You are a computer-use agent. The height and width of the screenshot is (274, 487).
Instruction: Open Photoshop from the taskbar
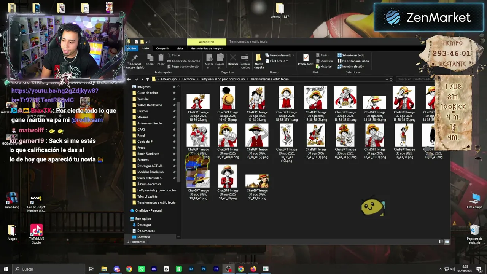(x=204, y=269)
